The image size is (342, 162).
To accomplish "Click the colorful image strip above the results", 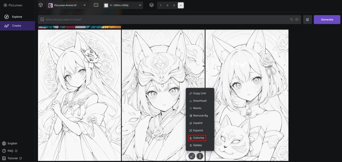I will click(x=79, y=27).
